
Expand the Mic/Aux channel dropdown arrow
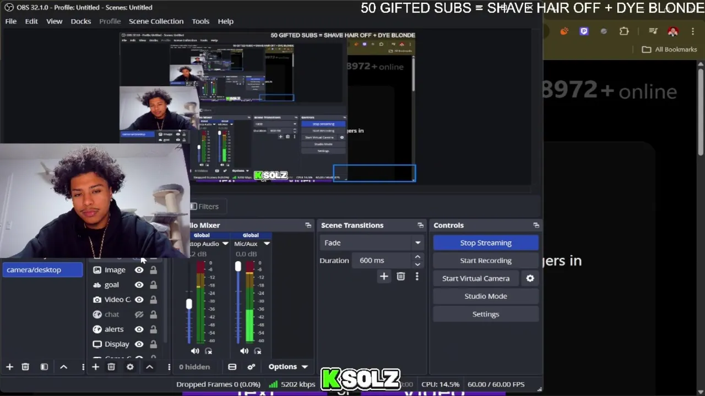point(267,244)
